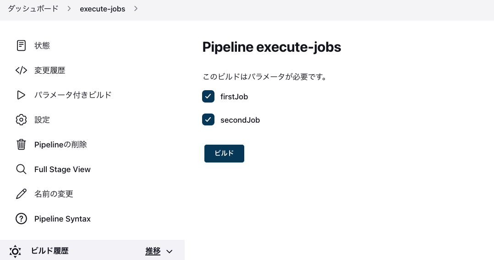Click the ビルド履歴 heading
This screenshot has height=260, width=494.
click(49, 251)
